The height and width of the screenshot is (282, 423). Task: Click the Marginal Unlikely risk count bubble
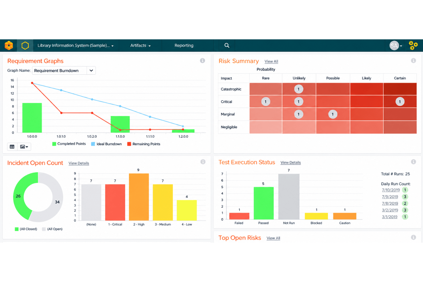[x=299, y=114]
